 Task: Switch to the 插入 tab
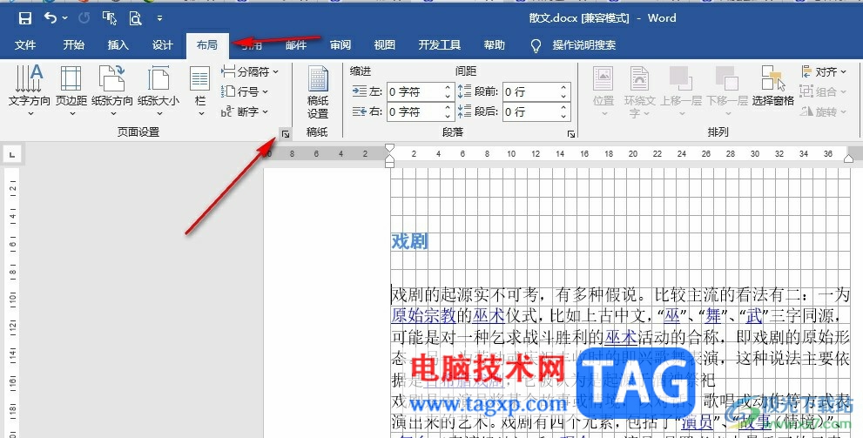click(x=118, y=45)
